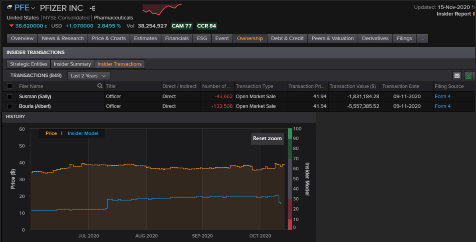Click the Insider Model color scale bar
This screenshot has height=242, width=476.
pos(290,179)
